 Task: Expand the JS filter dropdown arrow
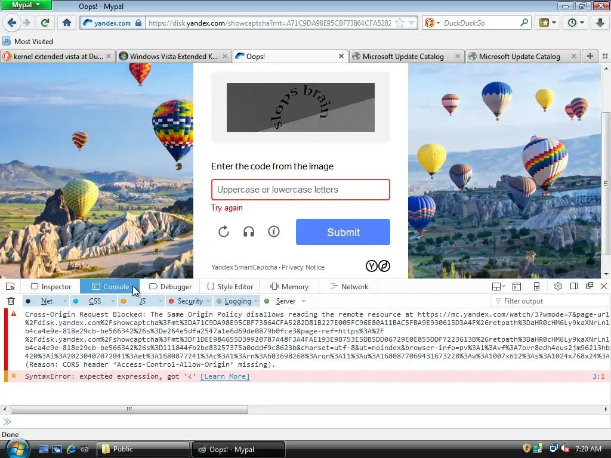(x=160, y=301)
